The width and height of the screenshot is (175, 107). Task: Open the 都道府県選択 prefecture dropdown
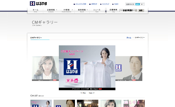coord(128,10)
